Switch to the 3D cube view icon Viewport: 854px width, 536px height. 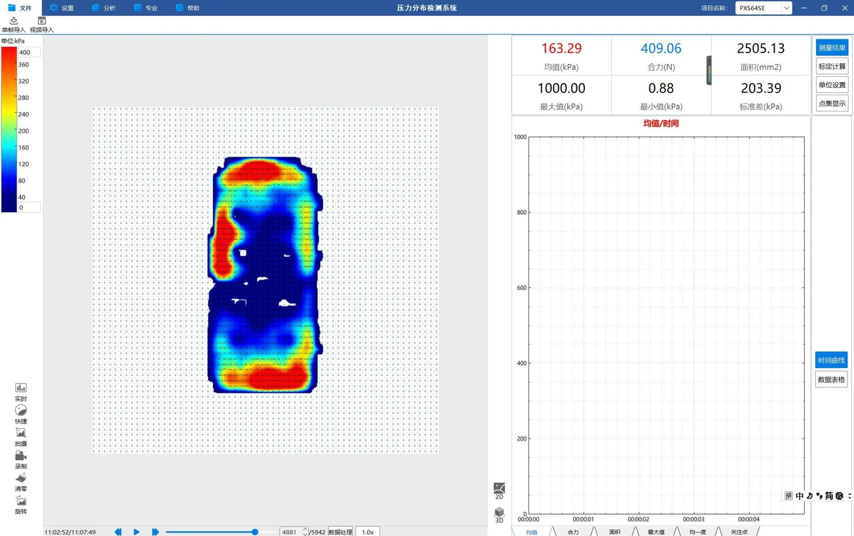coord(499,512)
